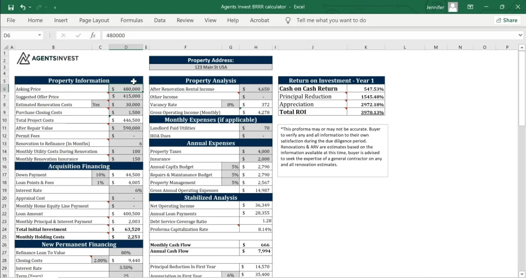Click the Save icon in title bar

(x=11, y=7)
